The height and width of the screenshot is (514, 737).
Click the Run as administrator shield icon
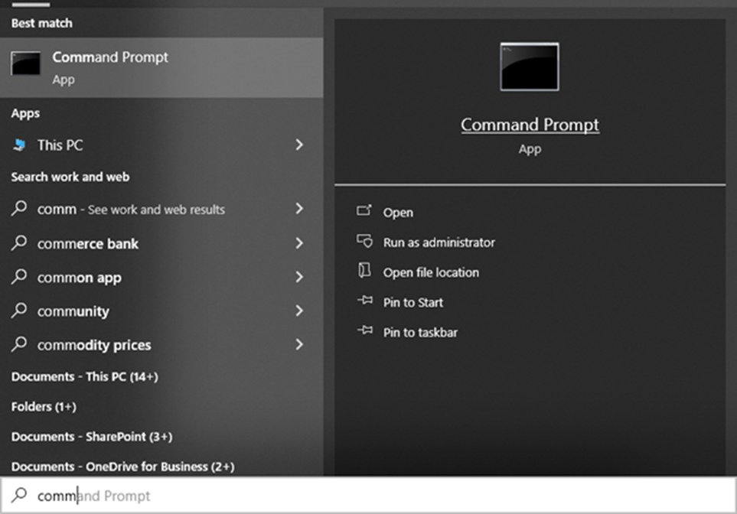point(364,241)
